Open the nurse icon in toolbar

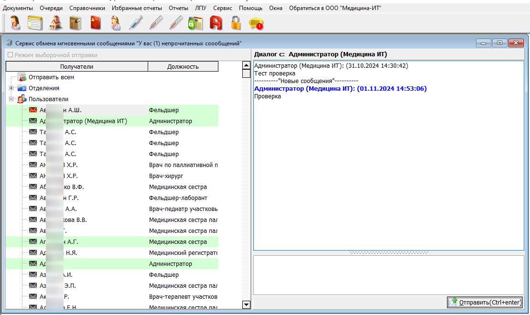tap(116, 23)
